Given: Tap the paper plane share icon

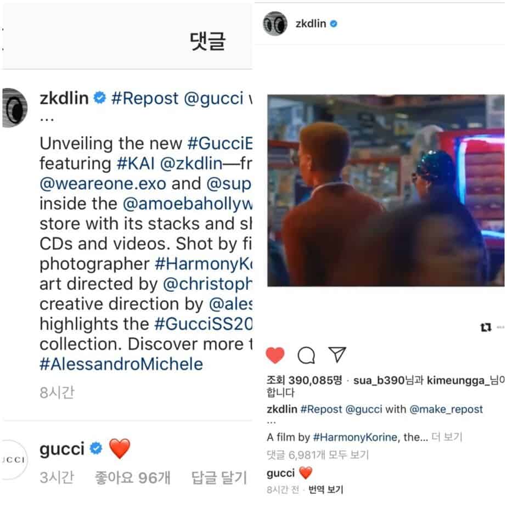Looking at the screenshot, I should point(337,354).
